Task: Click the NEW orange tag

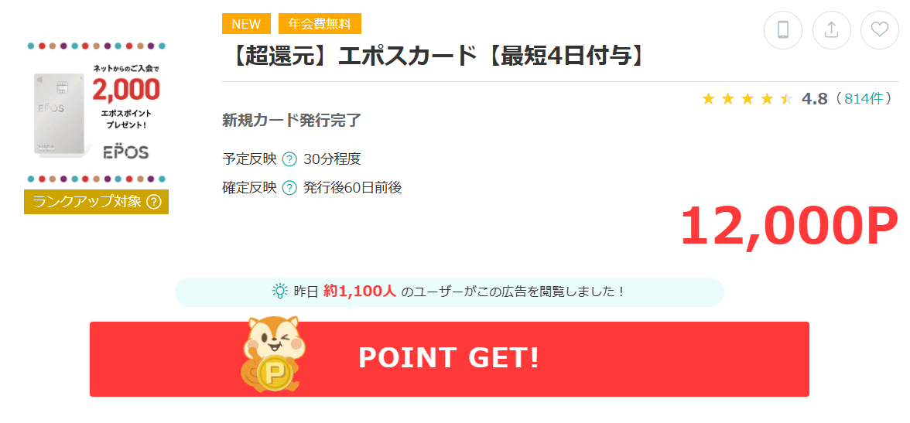Action: (246, 24)
